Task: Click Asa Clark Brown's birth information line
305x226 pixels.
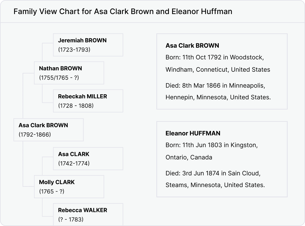Action: pyautogui.click(x=218, y=64)
